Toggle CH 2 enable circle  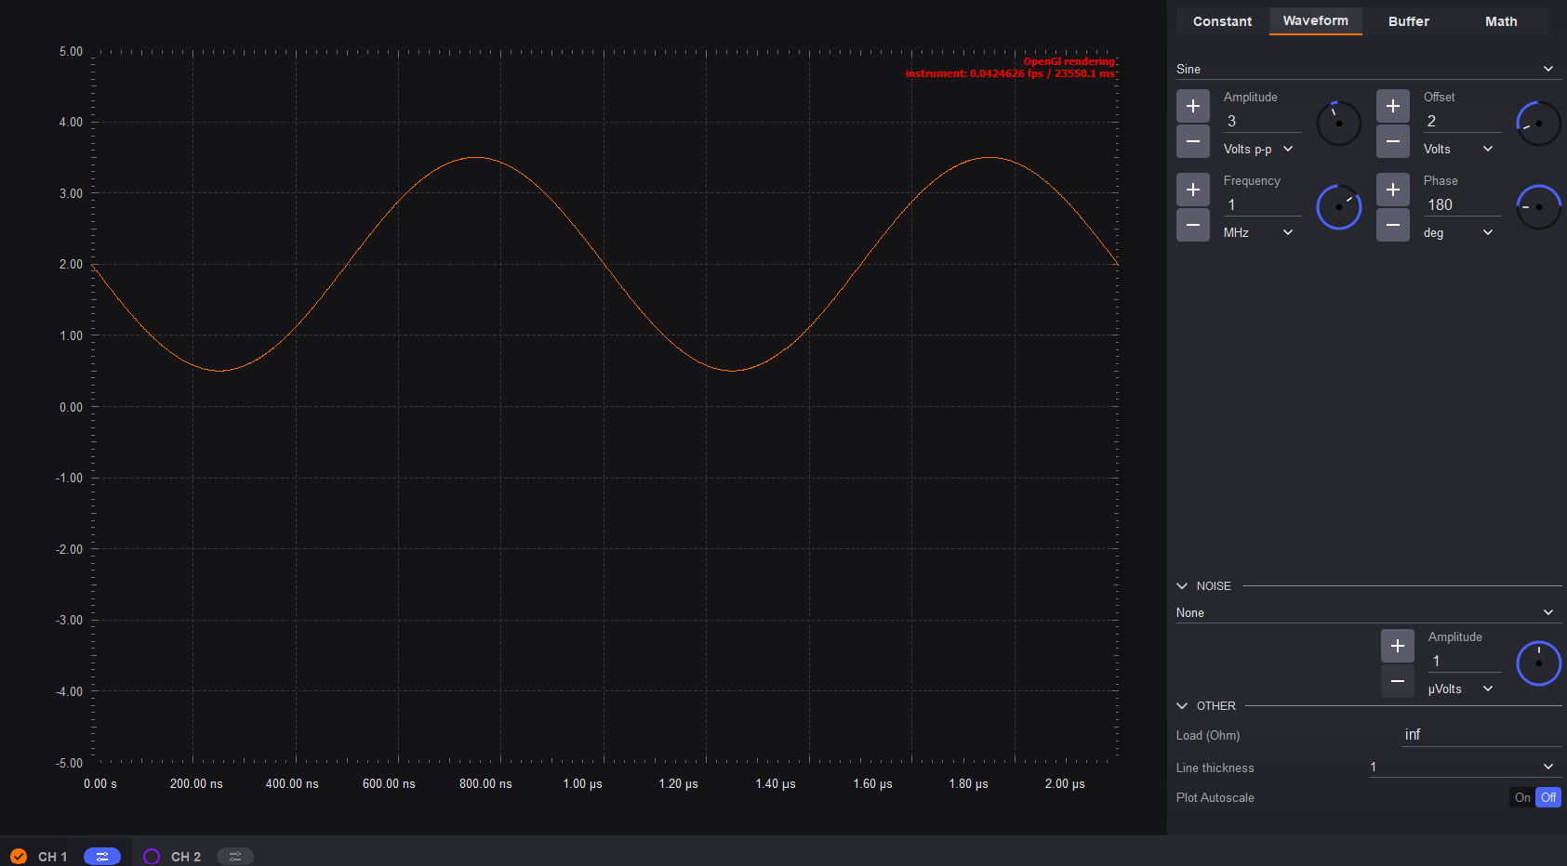(x=152, y=856)
